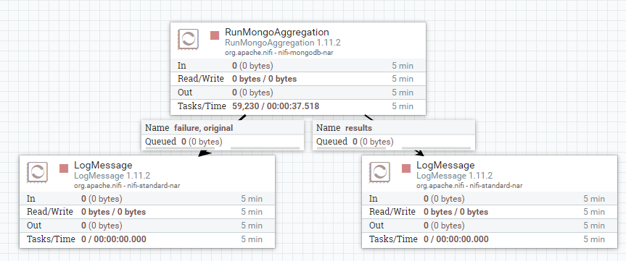Select title of LogMessage receiving failure, original
Image resolution: width=626 pixels, height=261 pixels.
[103, 165]
